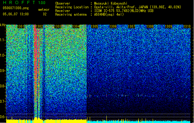The height and width of the screenshot is (123, 194).
Task: Click the meteor count 32
Action: pos(45,14)
